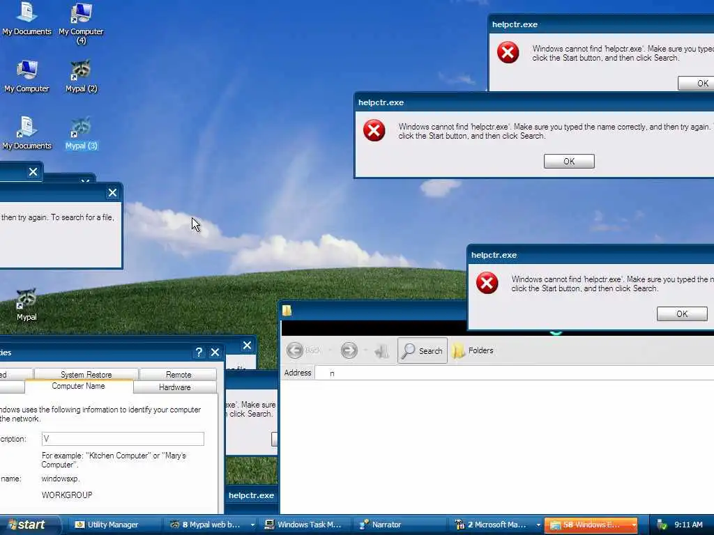The width and height of the screenshot is (714, 535).
Task: Open Utility Manager from the taskbar
Action: (113, 525)
